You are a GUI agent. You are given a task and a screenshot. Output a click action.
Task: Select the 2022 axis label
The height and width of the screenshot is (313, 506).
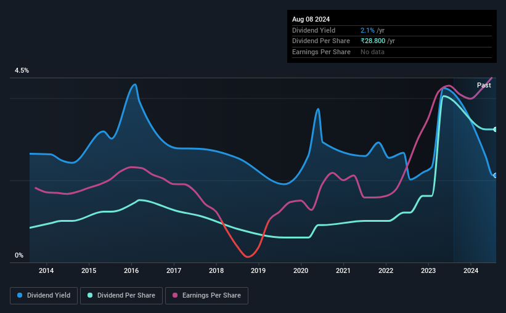click(x=386, y=270)
